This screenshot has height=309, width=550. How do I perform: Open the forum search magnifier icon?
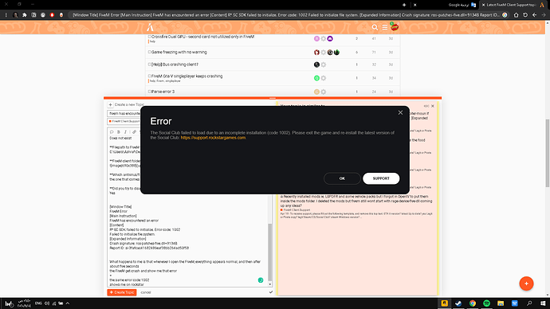click(x=375, y=27)
